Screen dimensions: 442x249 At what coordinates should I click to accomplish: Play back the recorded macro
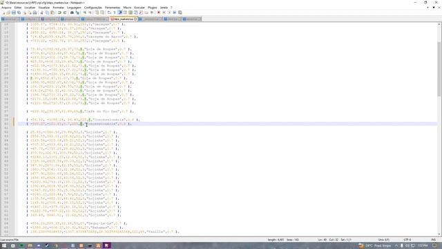point(169,12)
